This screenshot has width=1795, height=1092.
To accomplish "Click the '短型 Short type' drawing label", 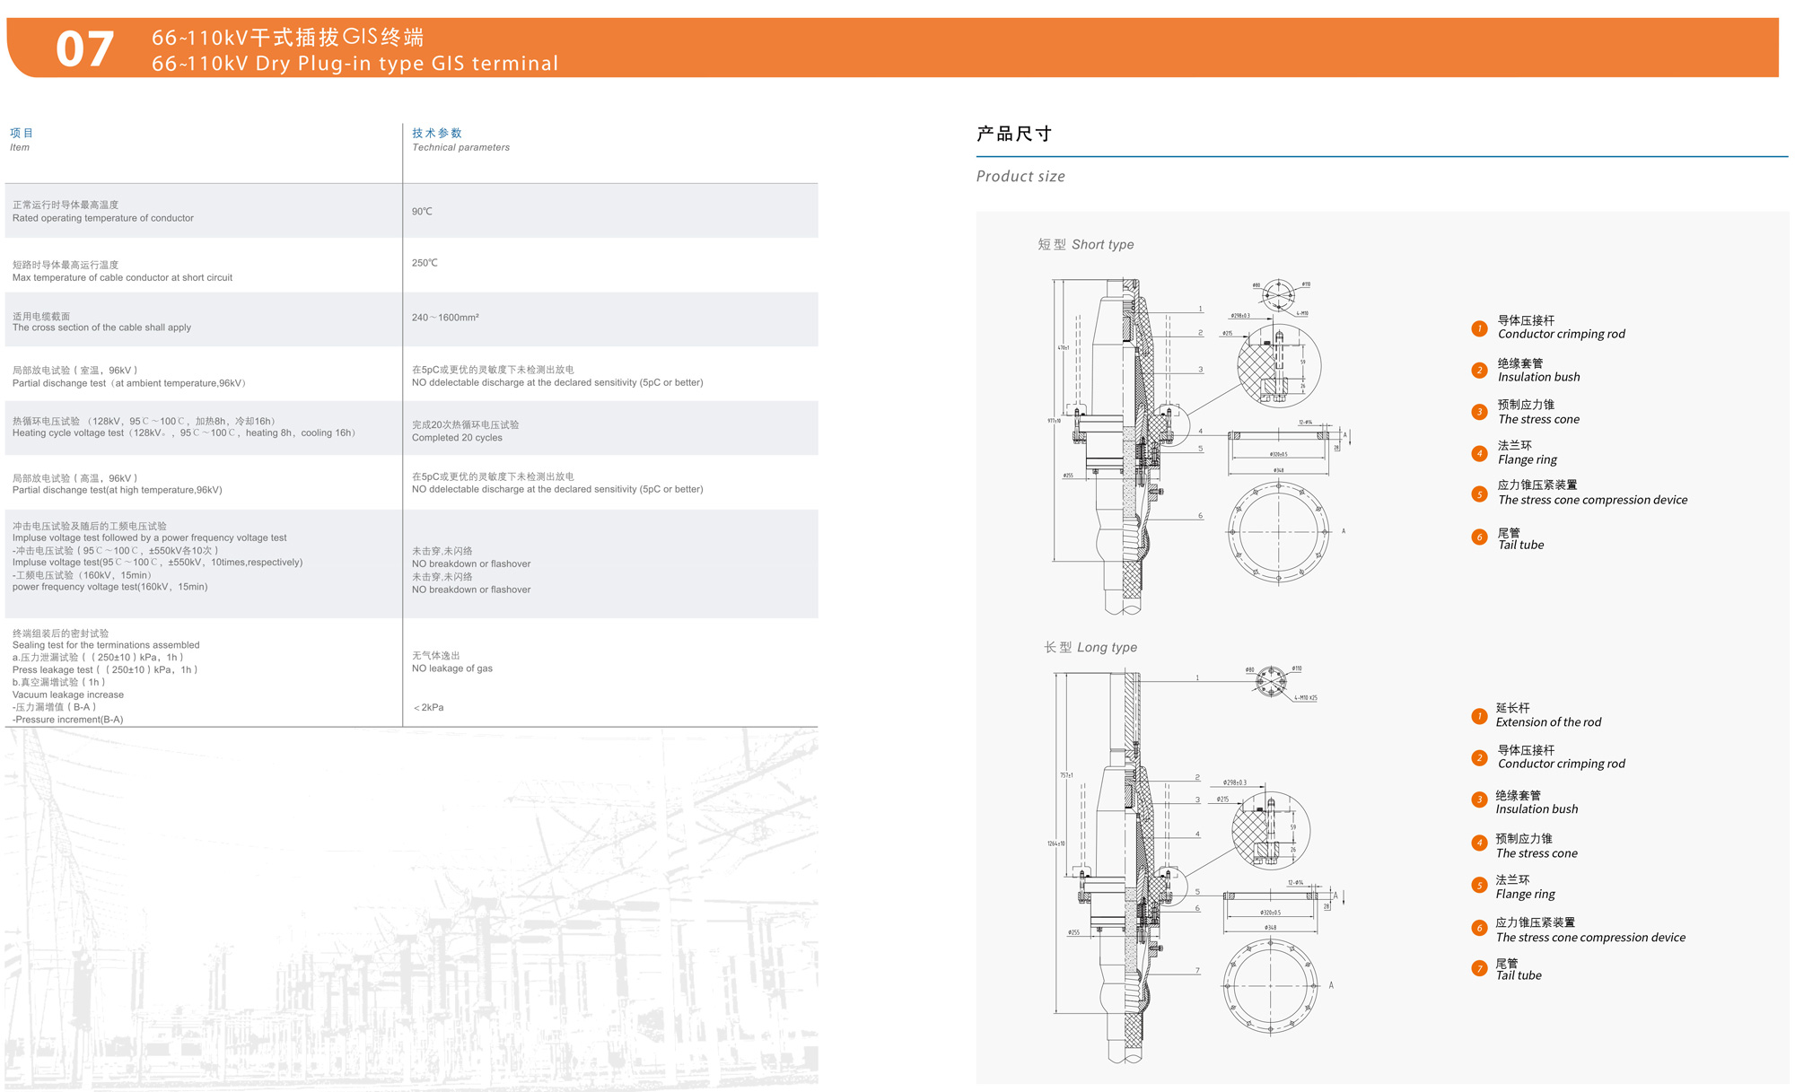I will (x=1085, y=244).
